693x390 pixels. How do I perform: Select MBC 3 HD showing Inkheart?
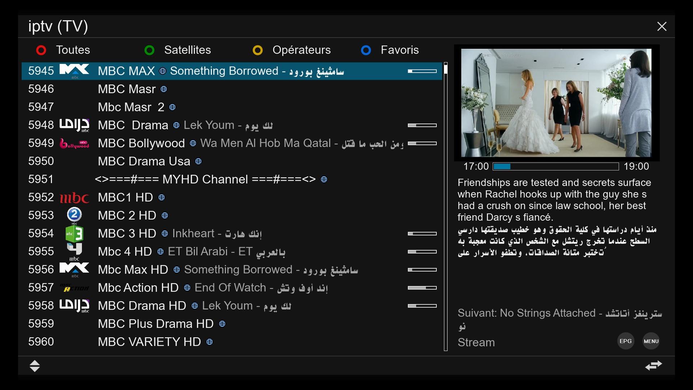click(232, 233)
